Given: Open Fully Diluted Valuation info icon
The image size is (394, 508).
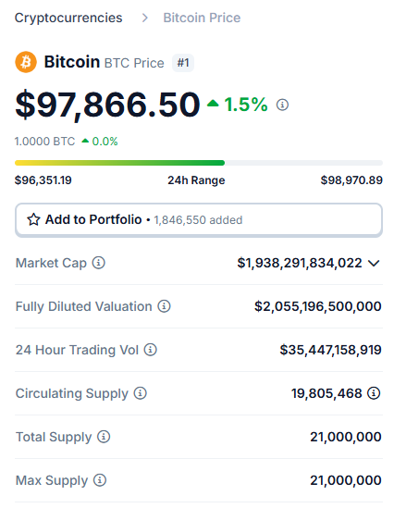Looking at the screenshot, I should [x=164, y=306].
